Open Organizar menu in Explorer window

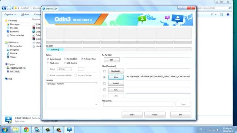(x=10, y=14)
